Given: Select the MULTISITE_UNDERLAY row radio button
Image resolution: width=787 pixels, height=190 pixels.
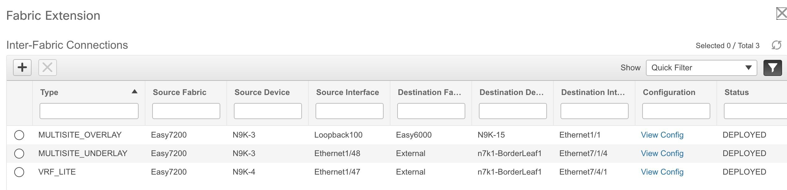Looking at the screenshot, I should pos(19,154).
